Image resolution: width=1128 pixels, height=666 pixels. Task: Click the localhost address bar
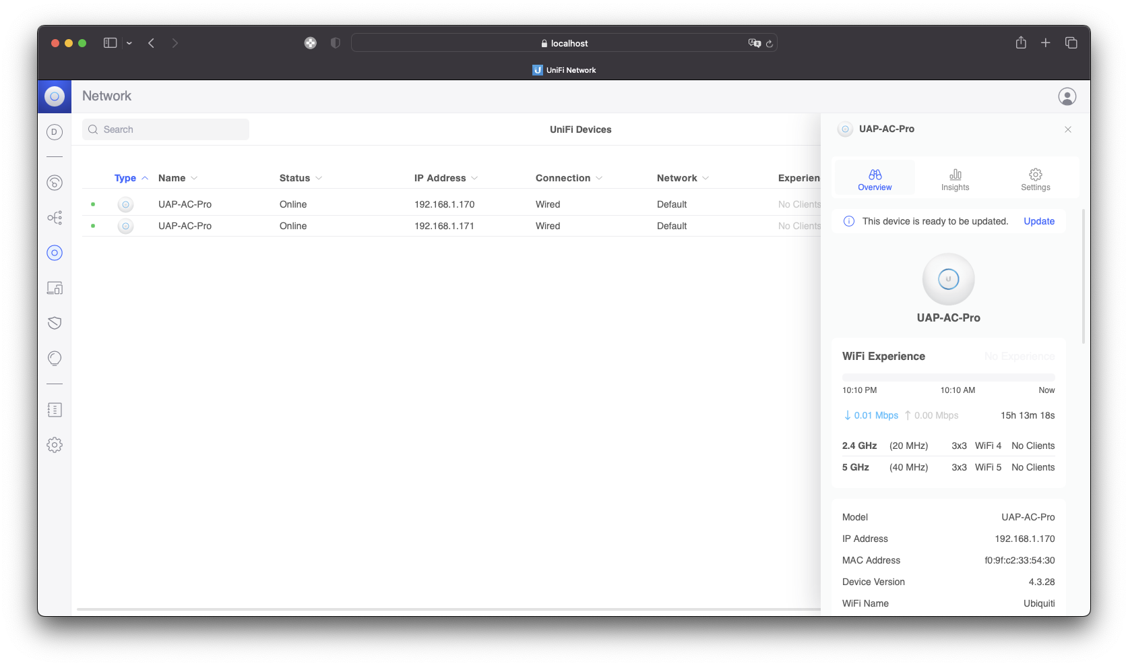(564, 43)
